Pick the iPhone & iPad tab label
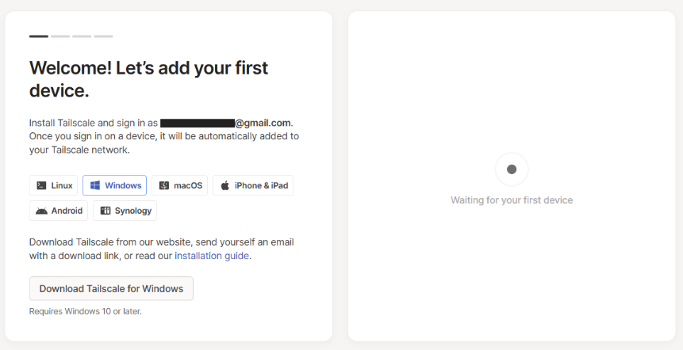 (x=260, y=185)
